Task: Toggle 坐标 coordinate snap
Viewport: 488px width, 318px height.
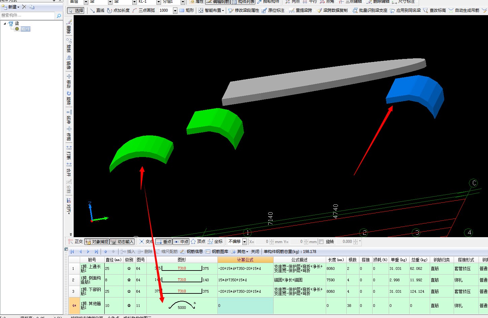Action: tap(215, 242)
